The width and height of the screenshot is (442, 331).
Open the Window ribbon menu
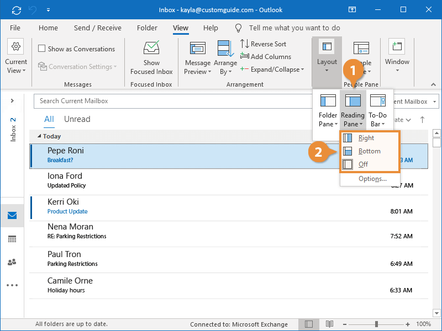pos(397,56)
